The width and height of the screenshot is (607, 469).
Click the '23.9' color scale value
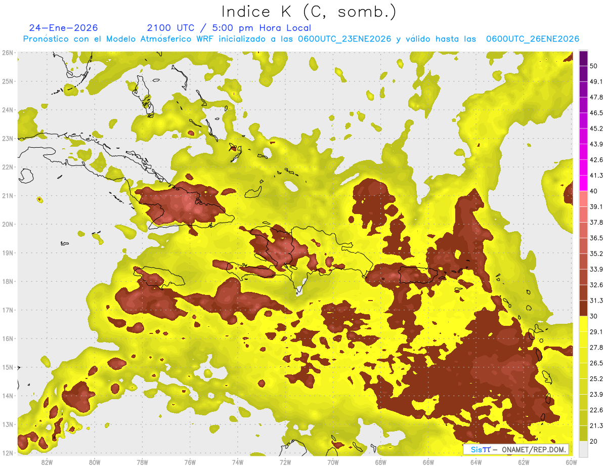pyautogui.click(x=596, y=394)
